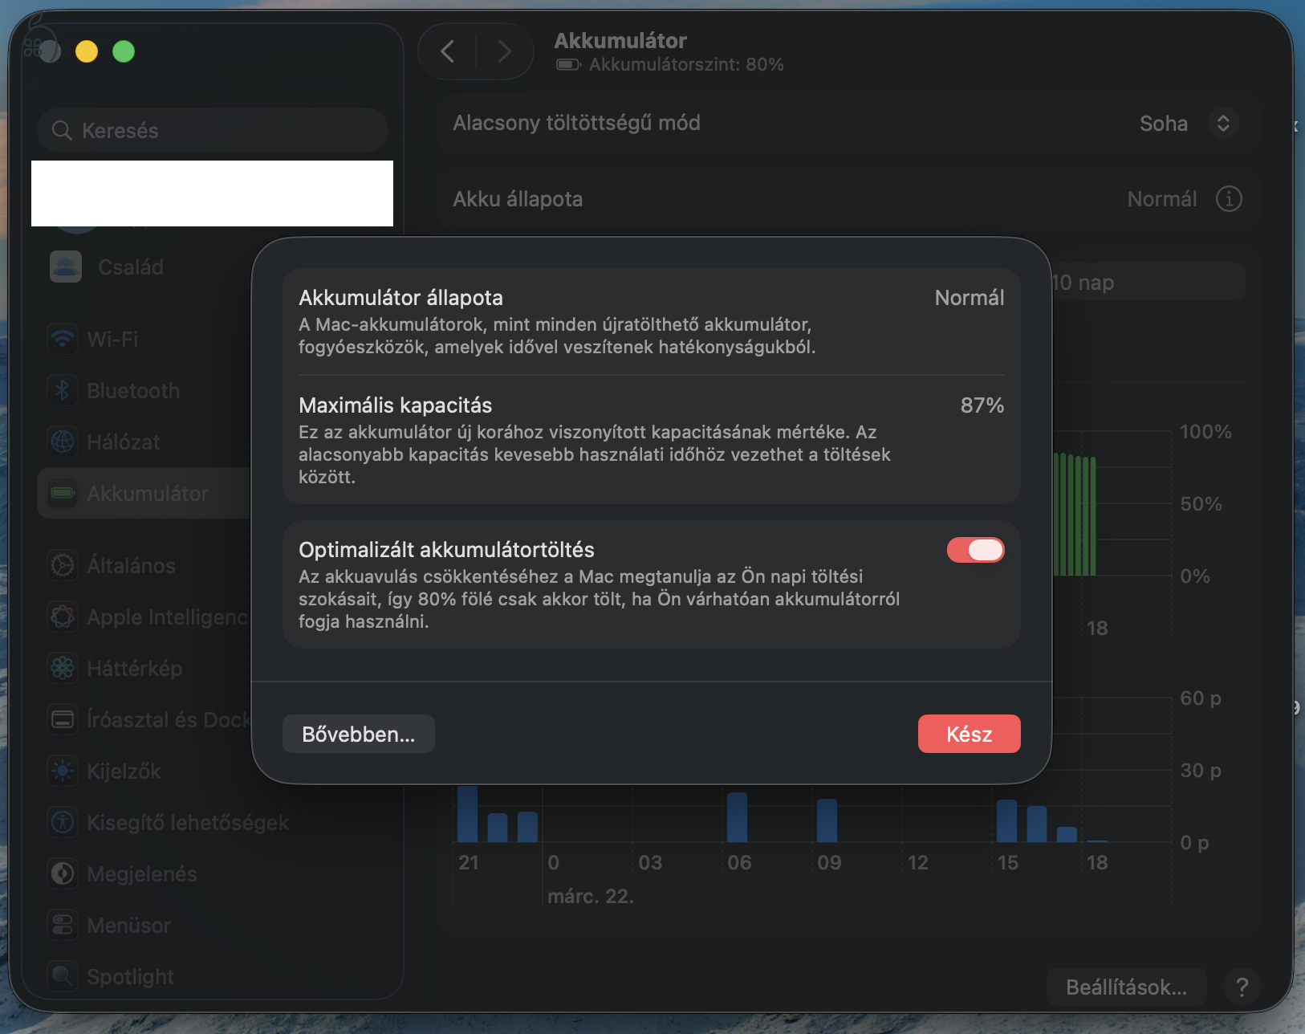Screen dimensions: 1305x1034
Task: Click the Bővebben... button
Action: [358, 734]
